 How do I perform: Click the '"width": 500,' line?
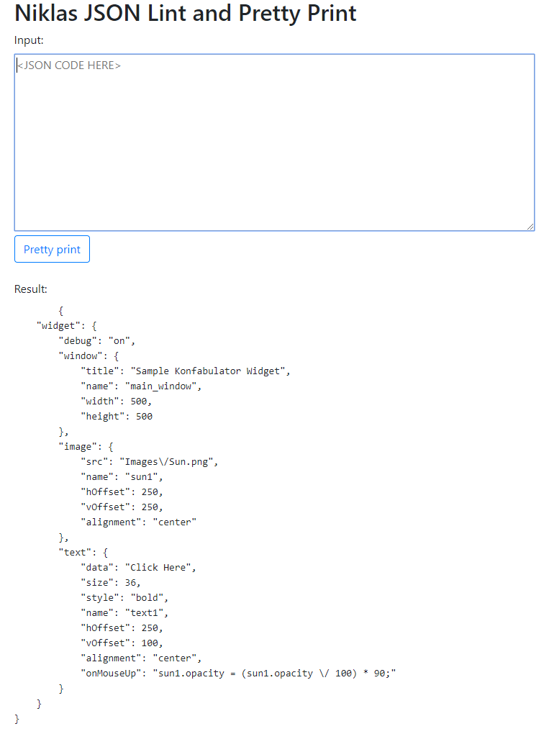tap(116, 401)
